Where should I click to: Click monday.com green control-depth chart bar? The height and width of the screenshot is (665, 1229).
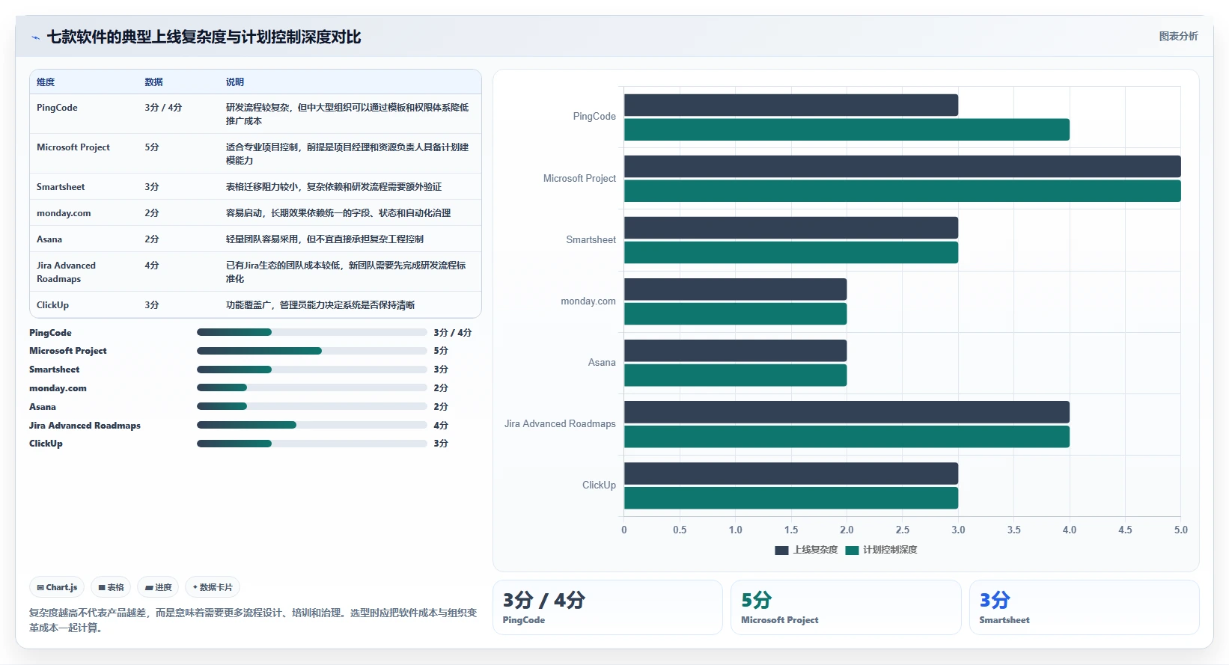pos(736,313)
